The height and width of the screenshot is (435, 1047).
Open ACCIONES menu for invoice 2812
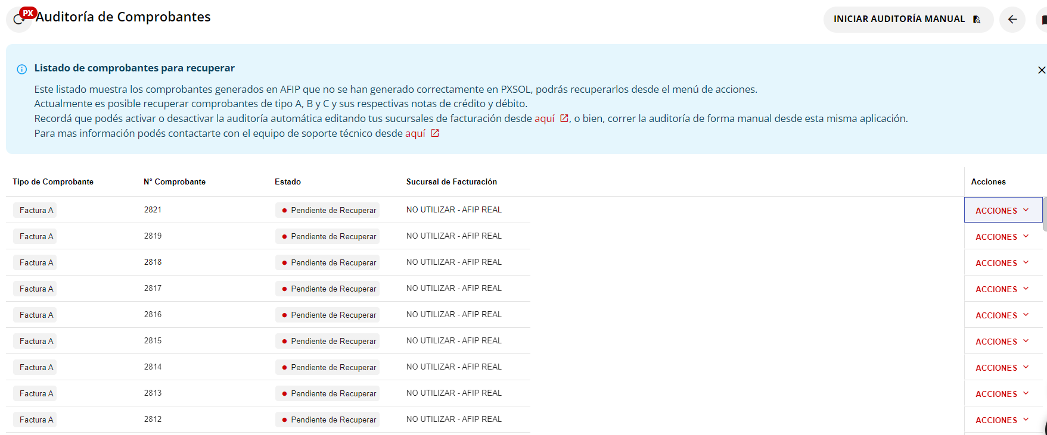pos(1002,420)
